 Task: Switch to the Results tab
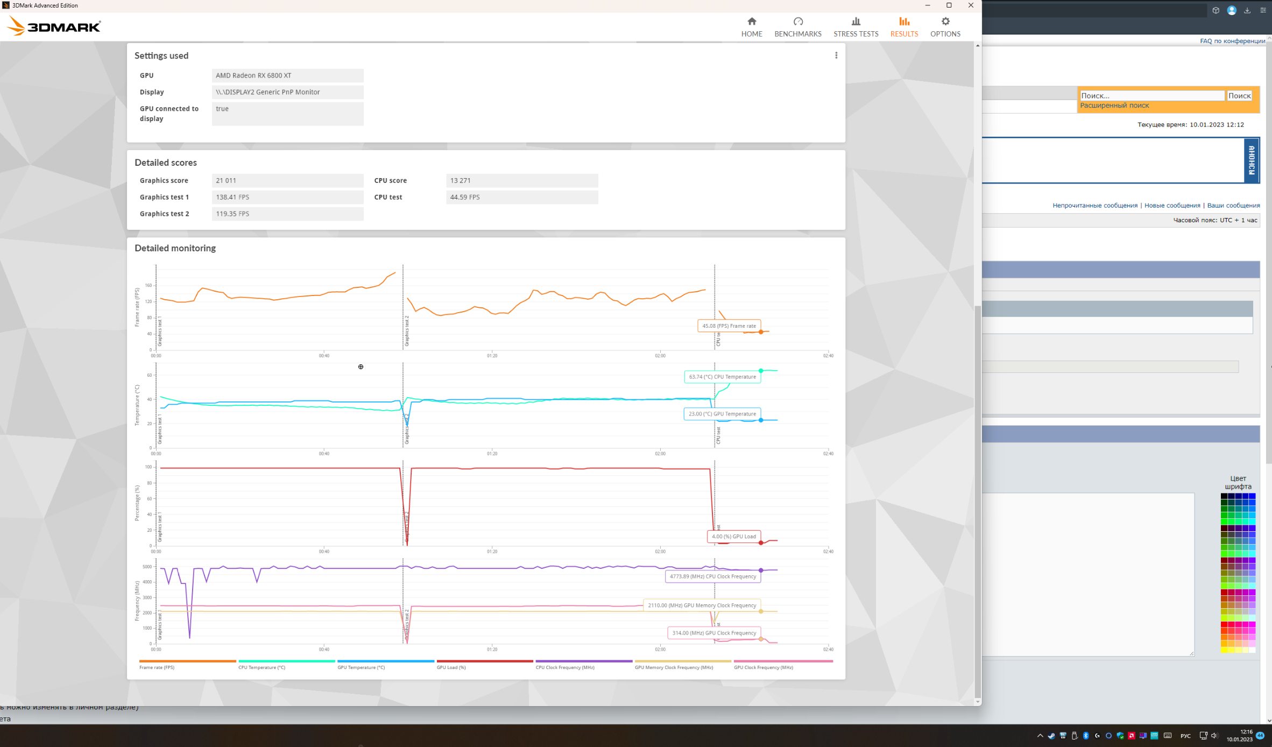pyautogui.click(x=903, y=27)
